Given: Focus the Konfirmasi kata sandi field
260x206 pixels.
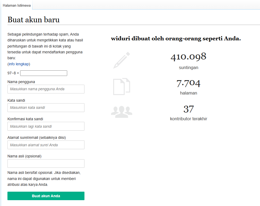Looking at the screenshot, I should [46, 126].
